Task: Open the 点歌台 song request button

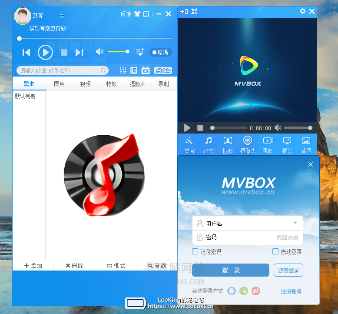Action: tap(163, 70)
